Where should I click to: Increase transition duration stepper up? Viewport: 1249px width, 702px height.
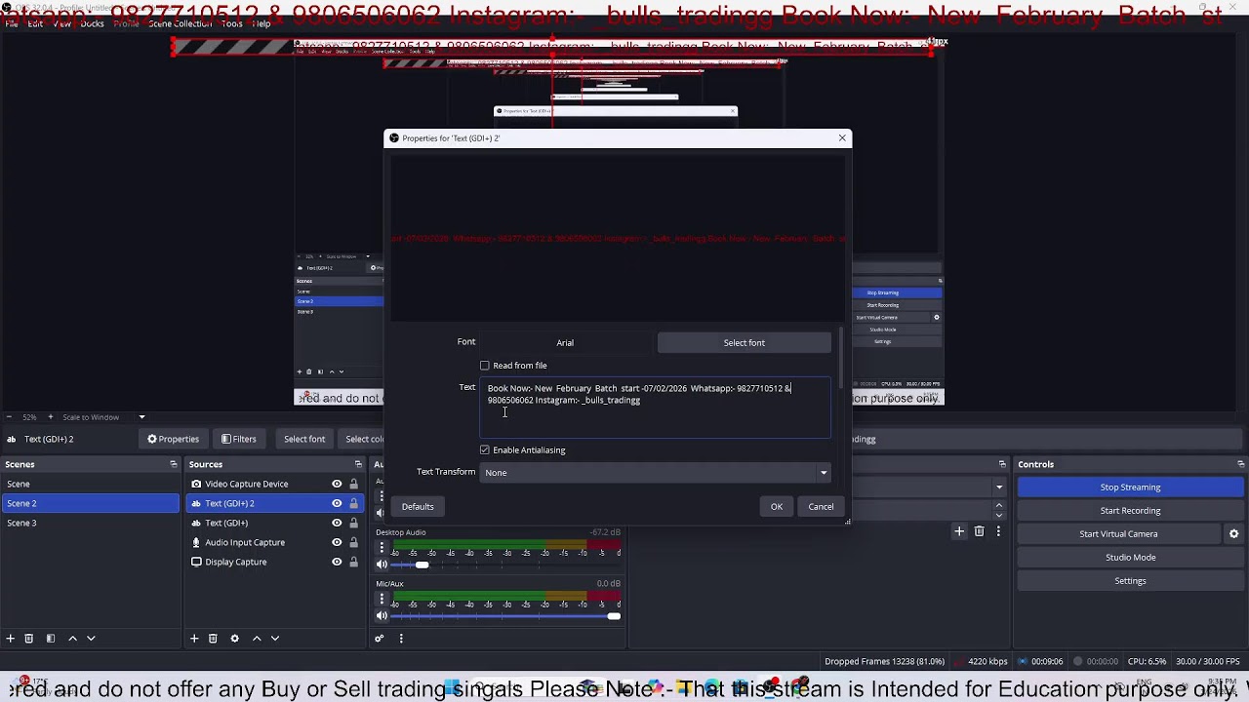pyautogui.click(x=999, y=505)
